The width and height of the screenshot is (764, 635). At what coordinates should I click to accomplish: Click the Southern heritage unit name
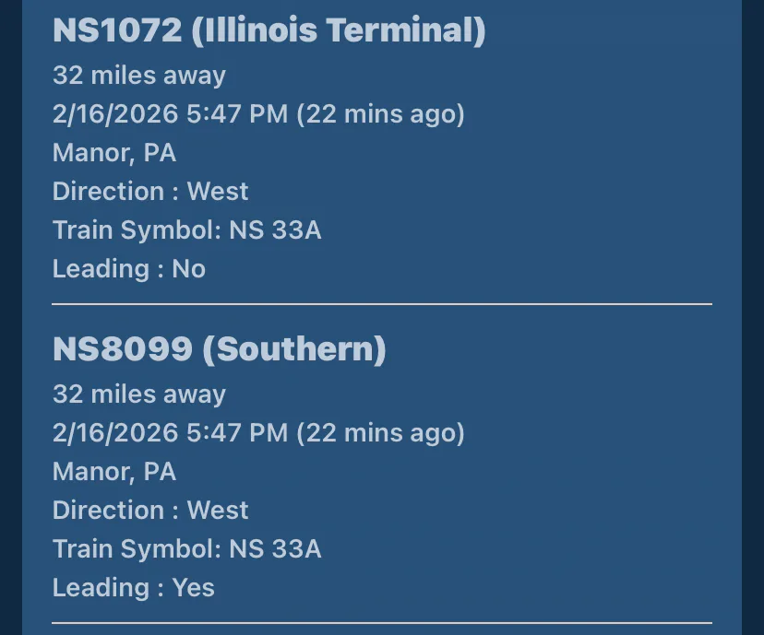pyautogui.click(x=293, y=349)
